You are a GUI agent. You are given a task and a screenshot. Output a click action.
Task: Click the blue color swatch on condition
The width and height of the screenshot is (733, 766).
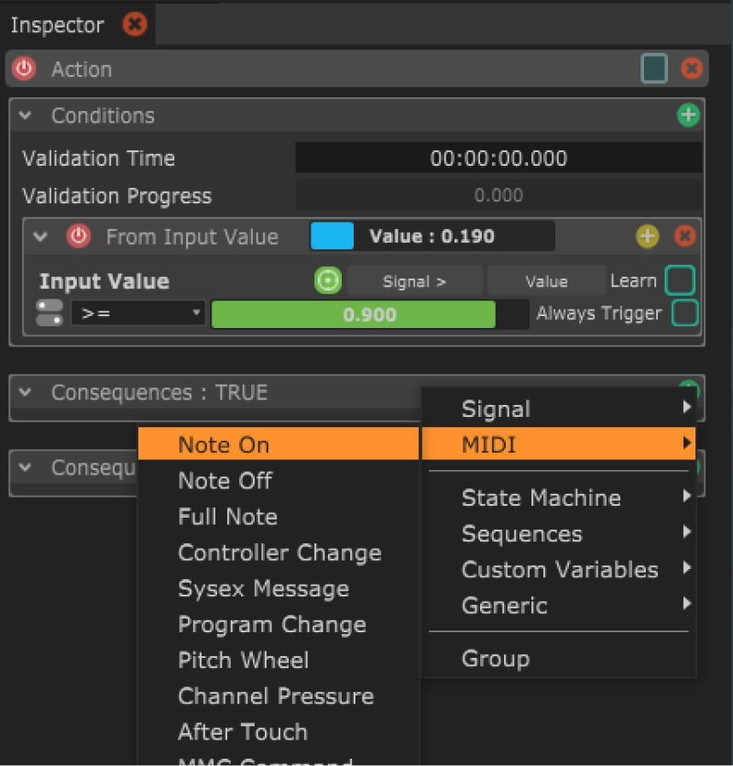coord(332,236)
